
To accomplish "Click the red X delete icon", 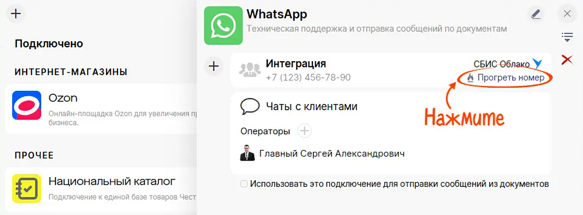I will coord(567,60).
